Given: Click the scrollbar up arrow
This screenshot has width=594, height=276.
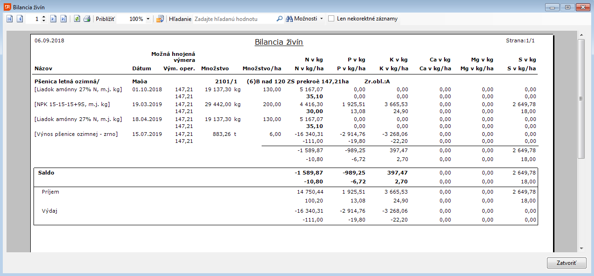Looking at the screenshot, I should pyautogui.click(x=581, y=35).
